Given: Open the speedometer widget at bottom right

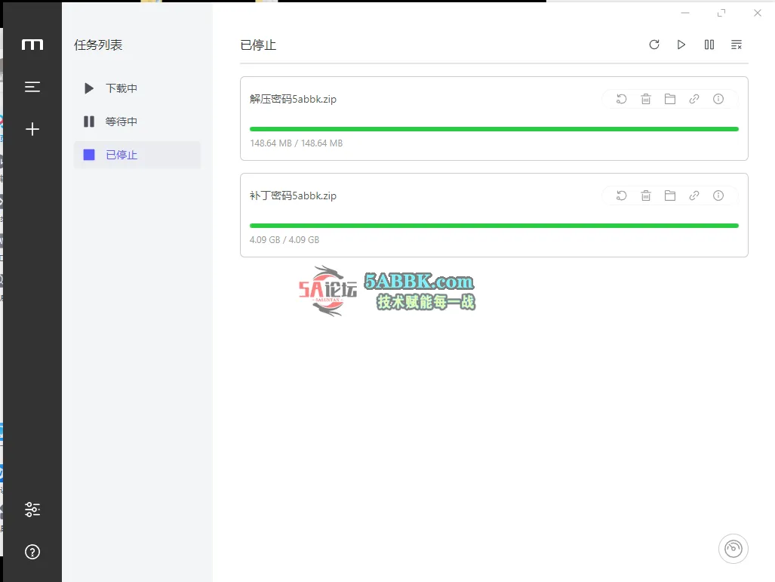Looking at the screenshot, I should coord(733,549).
